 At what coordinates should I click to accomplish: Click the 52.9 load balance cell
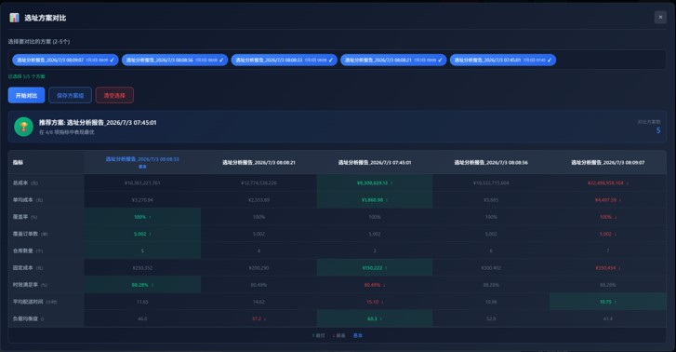491,318
